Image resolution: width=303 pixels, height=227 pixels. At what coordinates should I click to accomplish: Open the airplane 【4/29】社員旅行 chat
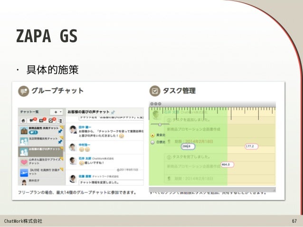[41, 173]
